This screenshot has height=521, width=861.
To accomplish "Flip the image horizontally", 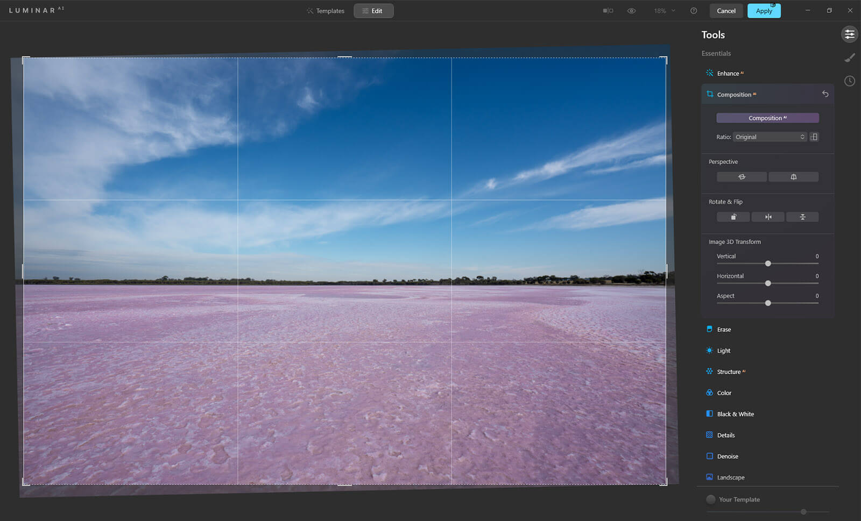I will [768, 217].
